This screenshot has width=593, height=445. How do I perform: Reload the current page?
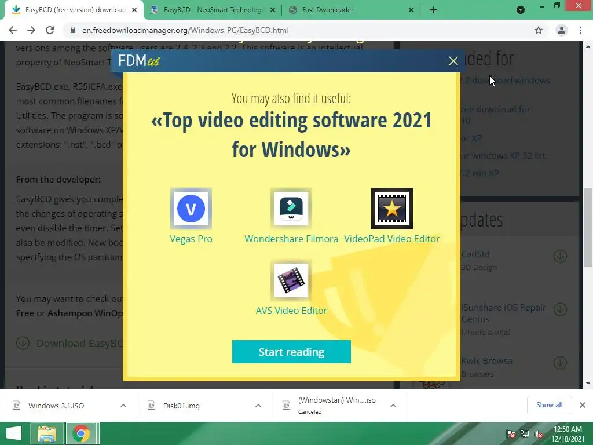point(50,30)
